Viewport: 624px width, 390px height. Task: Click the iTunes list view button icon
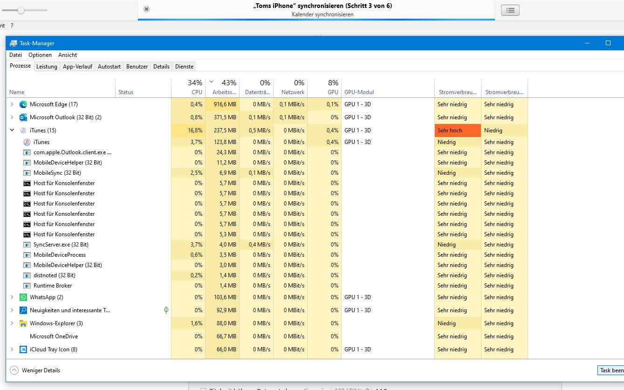point(510,10)
